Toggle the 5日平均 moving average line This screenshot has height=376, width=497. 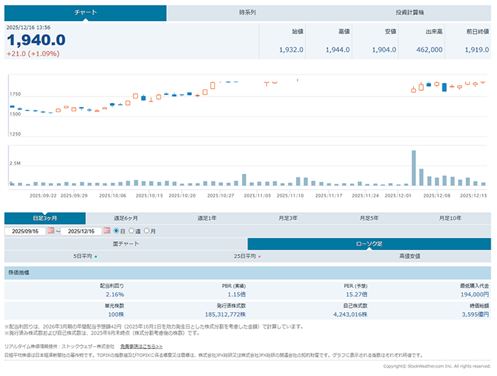[84, 255]
